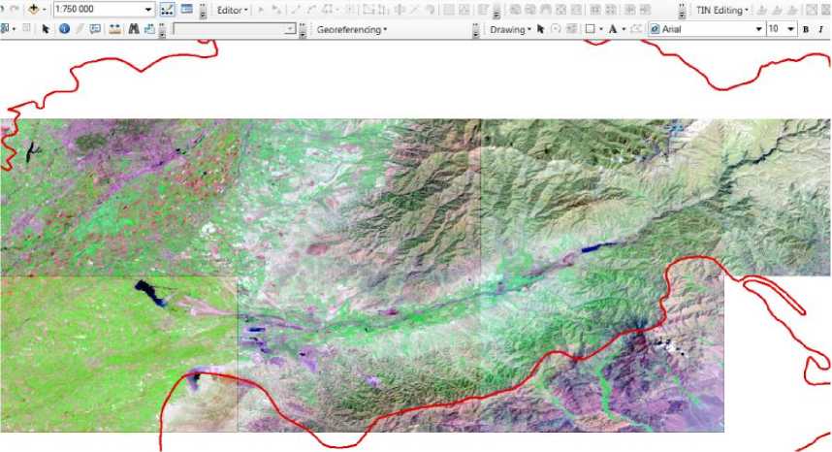Expand Georeferencing toolbar overflow options

(x=475, y=30)
